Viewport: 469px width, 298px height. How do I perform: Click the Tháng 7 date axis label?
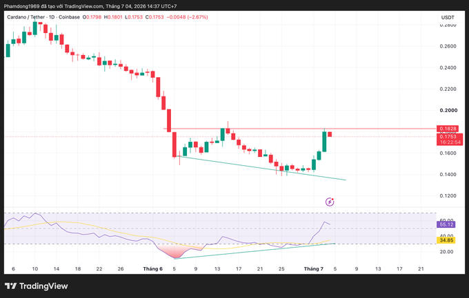[x=313, y=268]
